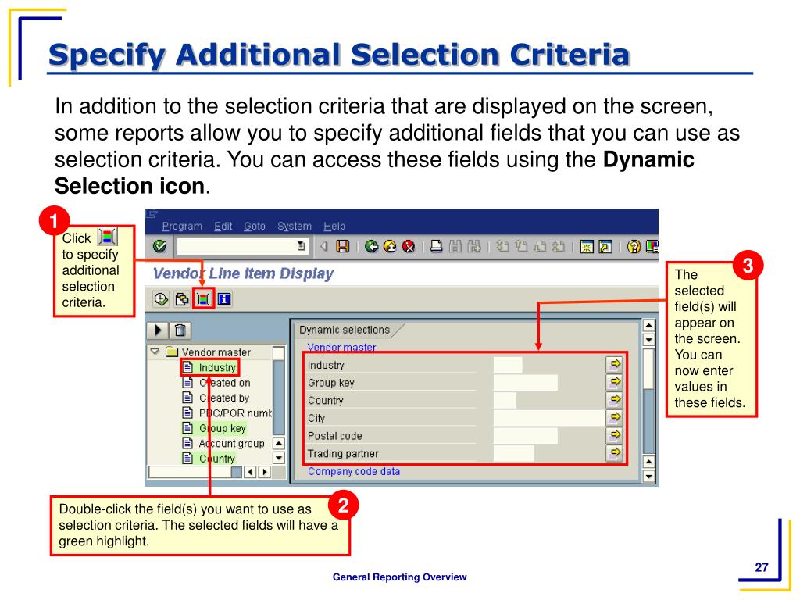This screenshot has height=600, width=800.
Task: Click the First Page icon
Action: click(502, 246)
